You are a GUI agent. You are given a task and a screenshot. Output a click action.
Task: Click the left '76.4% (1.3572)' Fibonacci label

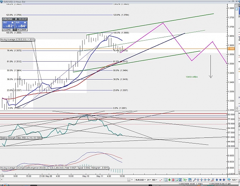click(x=14, y=51)
